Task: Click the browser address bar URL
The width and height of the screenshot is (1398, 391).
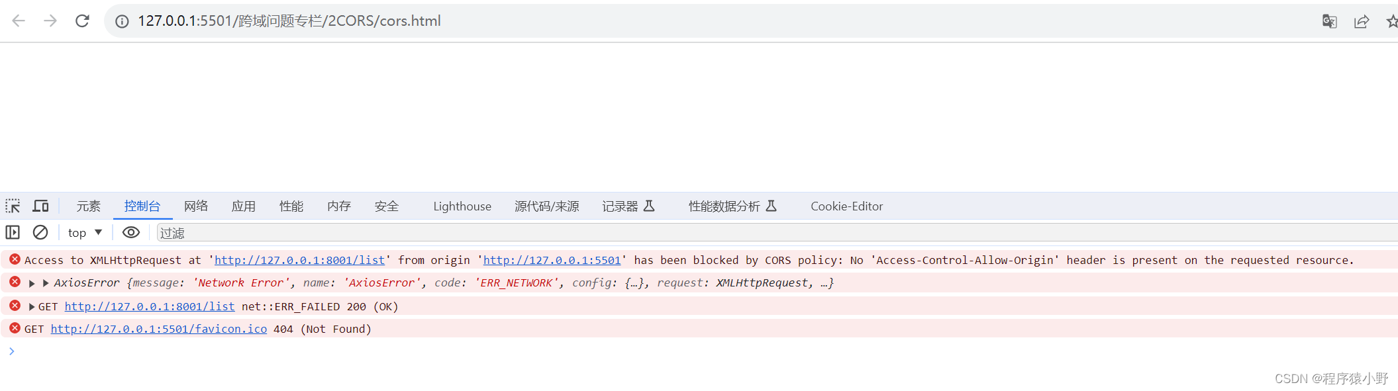Action: pyautogui.click(x=289, y=21)
